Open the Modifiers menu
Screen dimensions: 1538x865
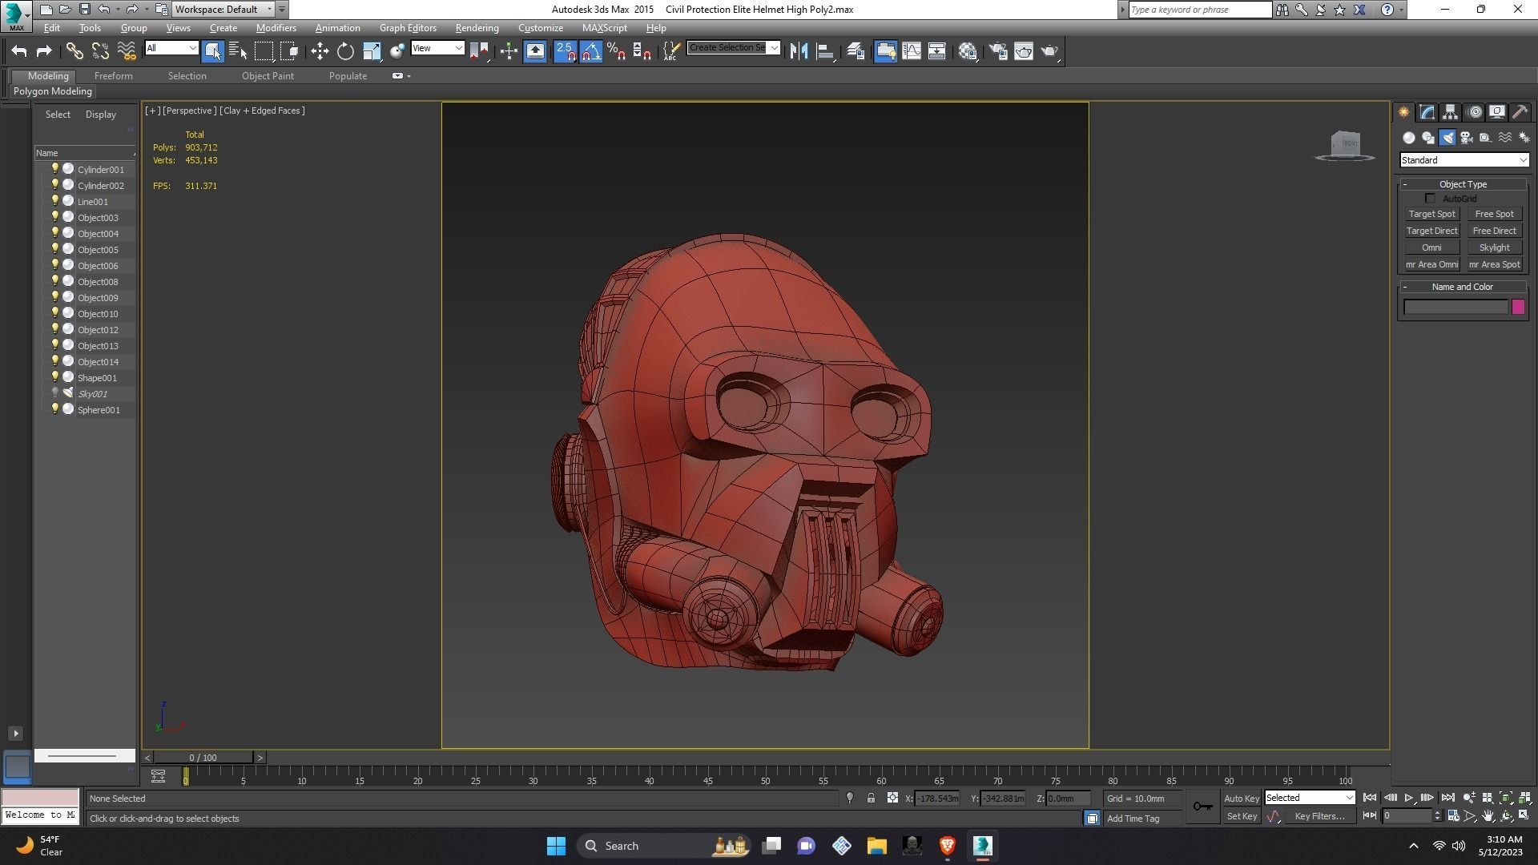coord(276,27)
